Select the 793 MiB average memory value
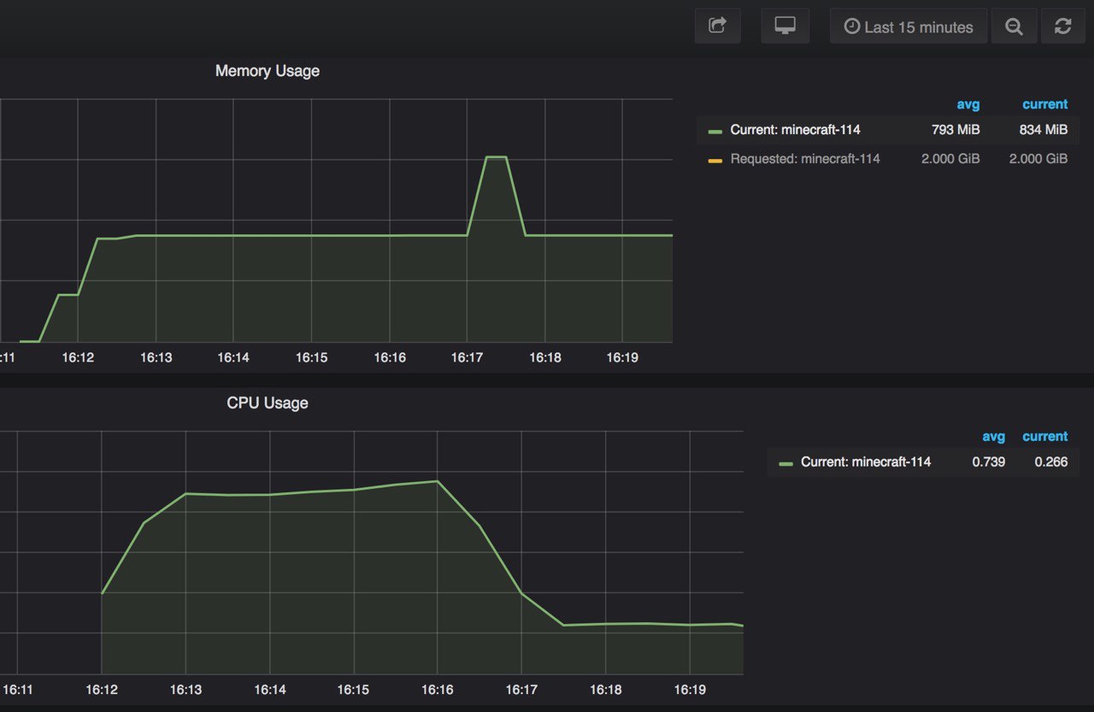This screenshot has width=1094, height=712. (x=956, y=130)
